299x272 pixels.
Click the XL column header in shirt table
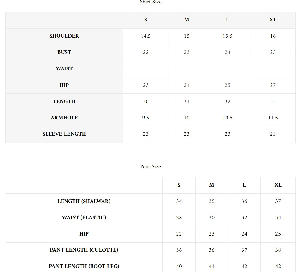(273, 20)
